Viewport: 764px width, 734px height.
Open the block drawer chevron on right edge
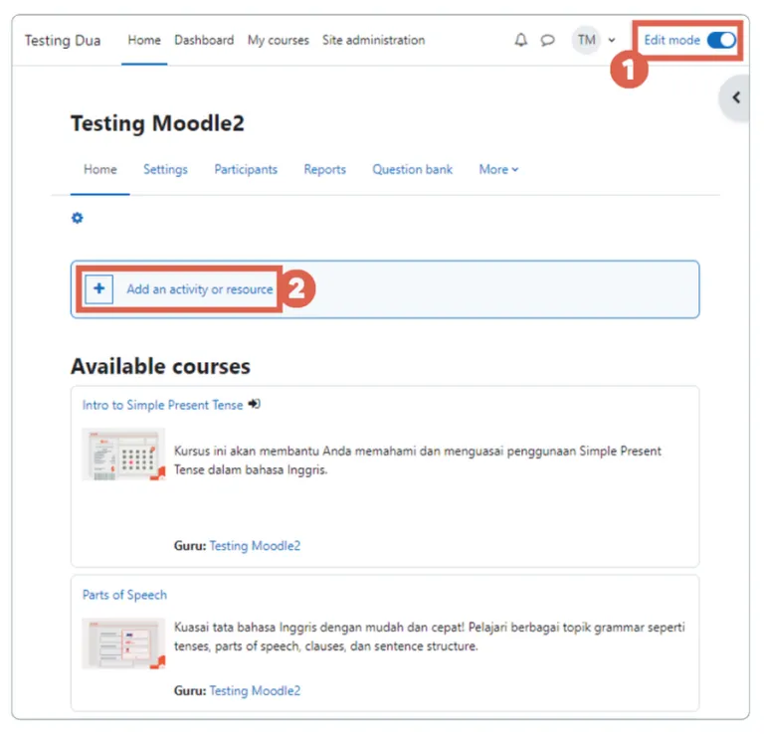coord(736,97)
